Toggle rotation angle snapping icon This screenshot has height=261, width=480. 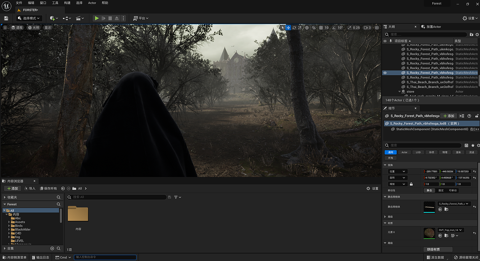point(334,28)
